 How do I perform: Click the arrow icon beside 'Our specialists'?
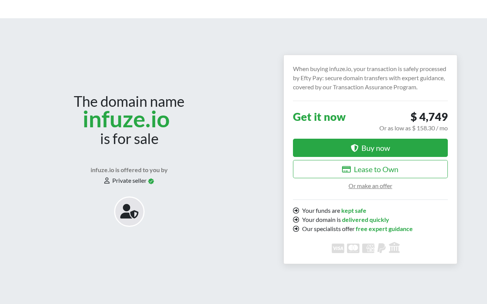(296, 229)
